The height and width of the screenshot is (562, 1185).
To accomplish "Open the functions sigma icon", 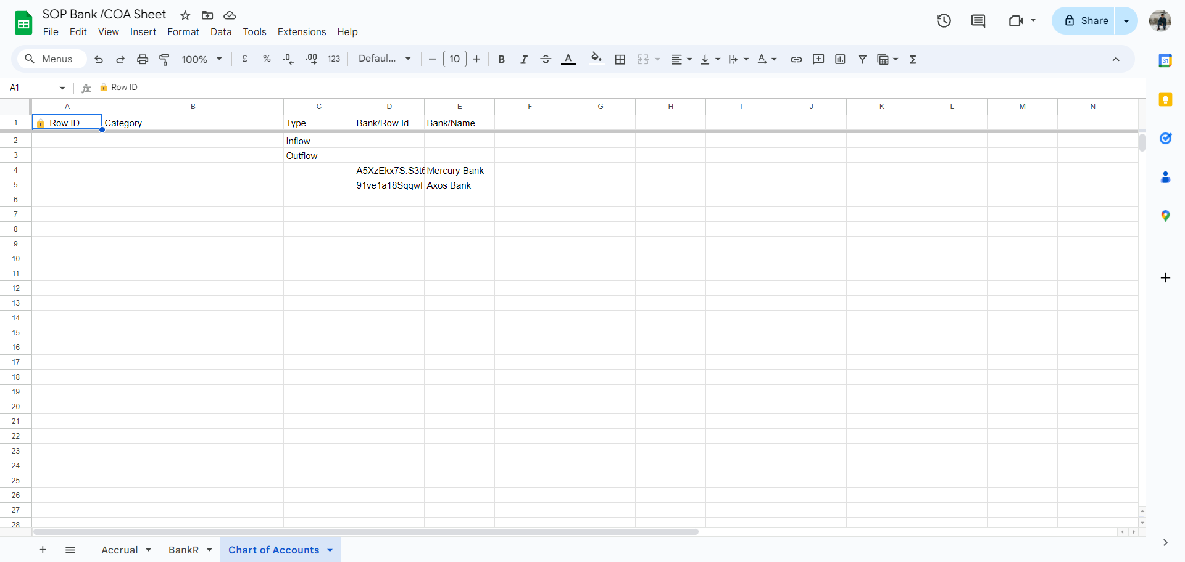I will point(913,59).
